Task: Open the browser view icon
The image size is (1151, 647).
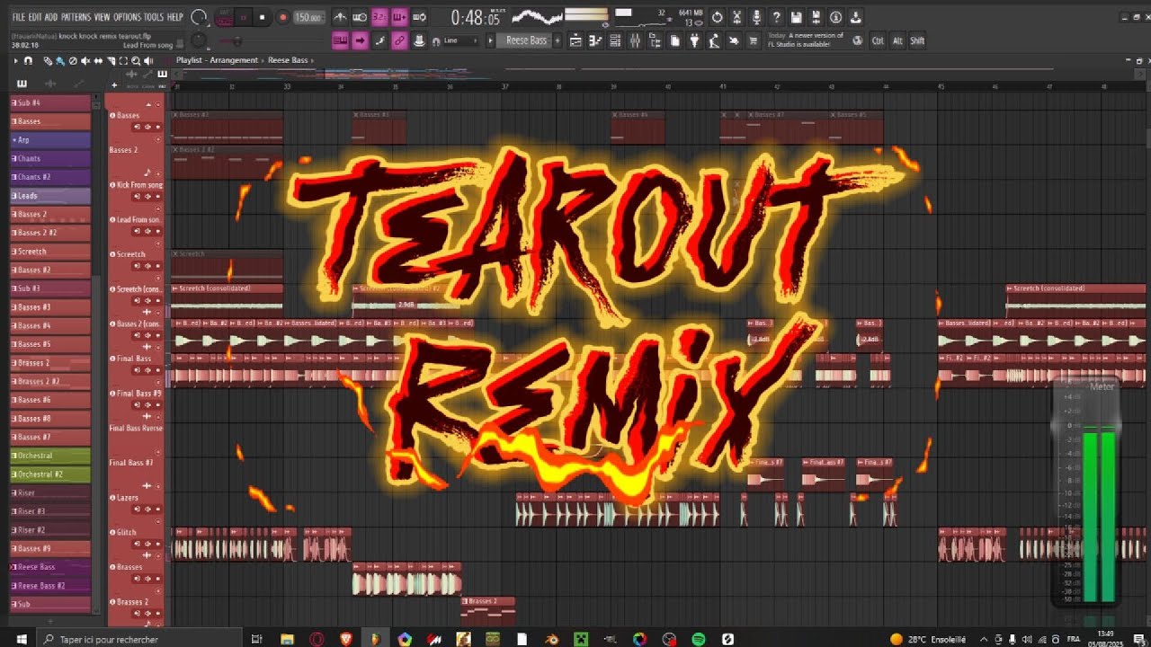Action: pyautogui.click(x=655, y=40)
